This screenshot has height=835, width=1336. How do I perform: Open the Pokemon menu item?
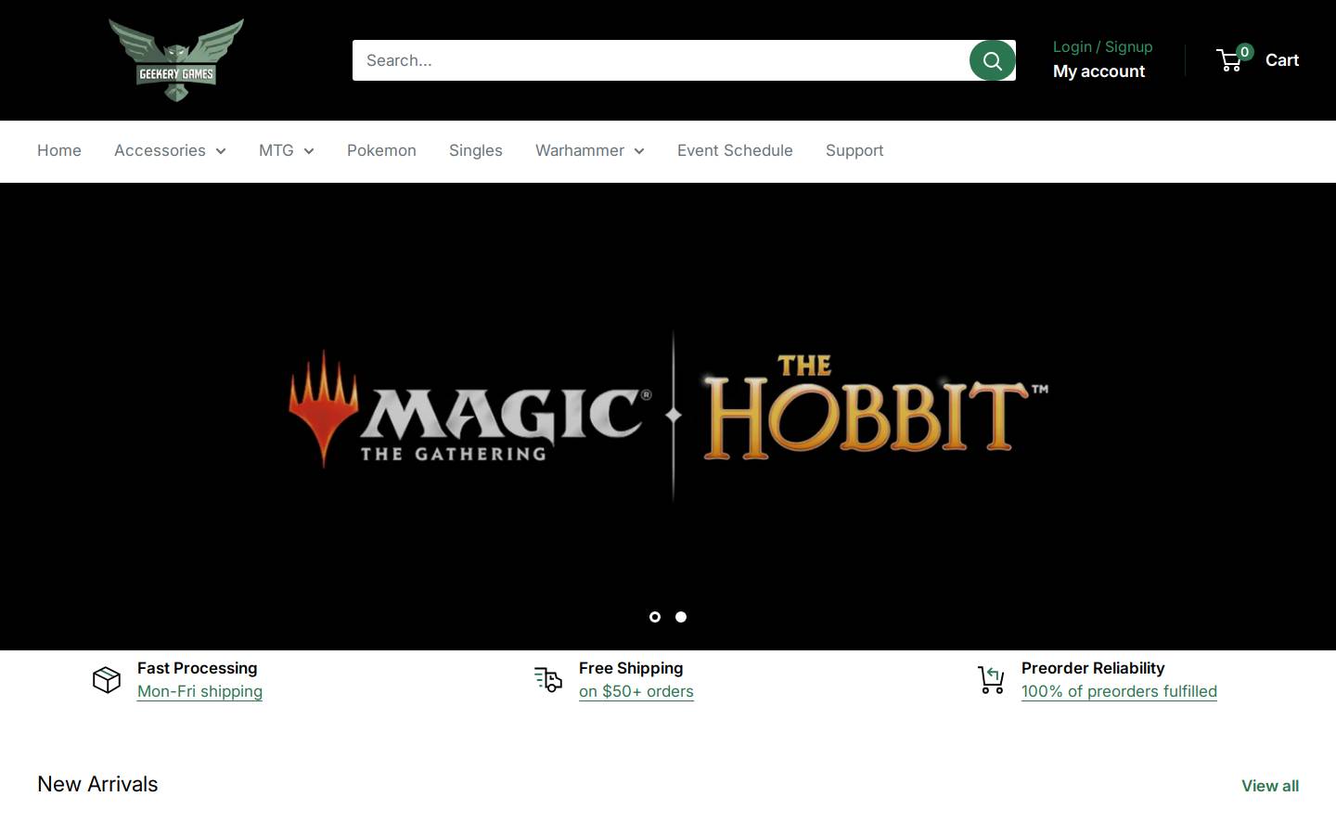[x=381, y=150]
